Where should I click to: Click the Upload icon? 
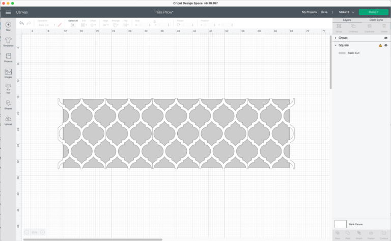(x=8, y=120)
